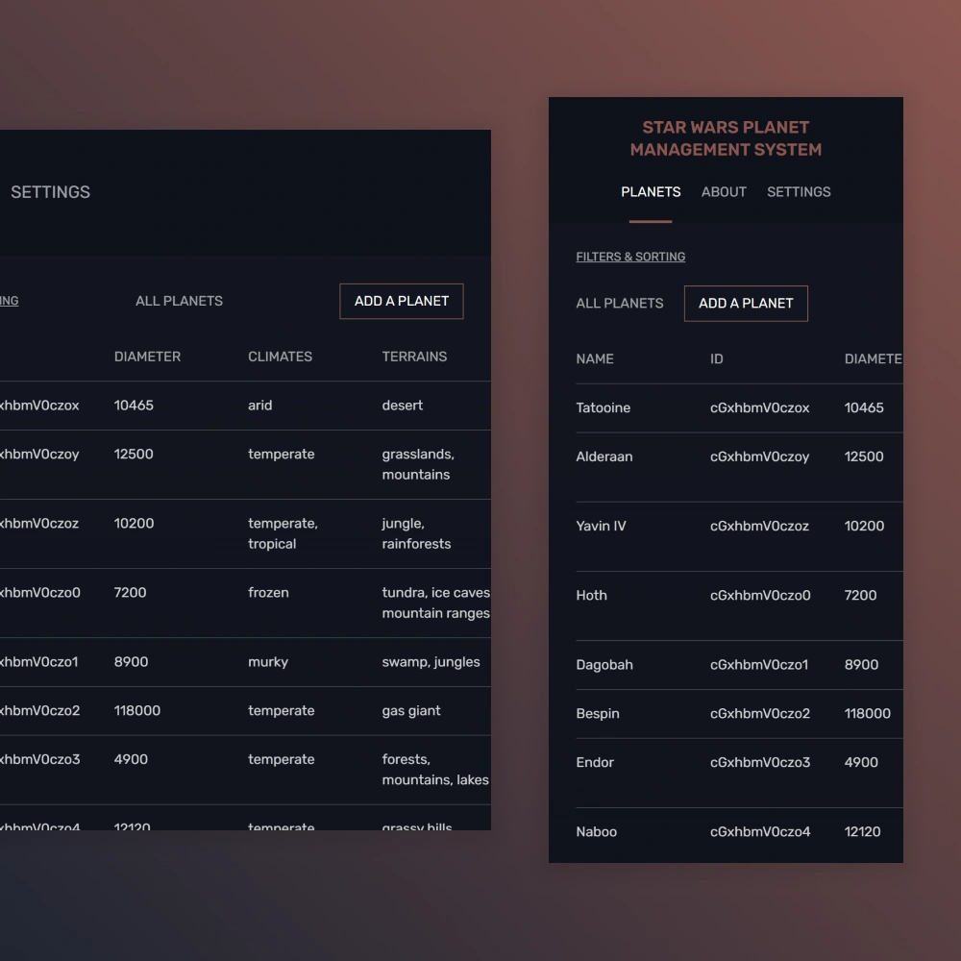The image size is (961, 961).
Task: Click the desert terrain cell
Action: [x=402, y=406]
